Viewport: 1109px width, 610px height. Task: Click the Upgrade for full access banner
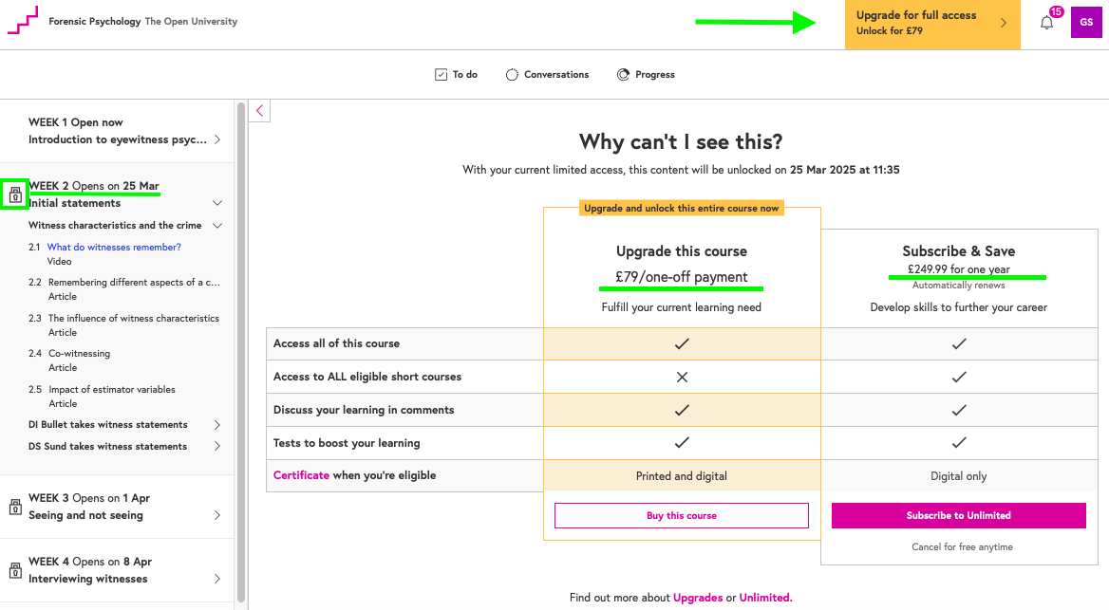click(931, 23)
